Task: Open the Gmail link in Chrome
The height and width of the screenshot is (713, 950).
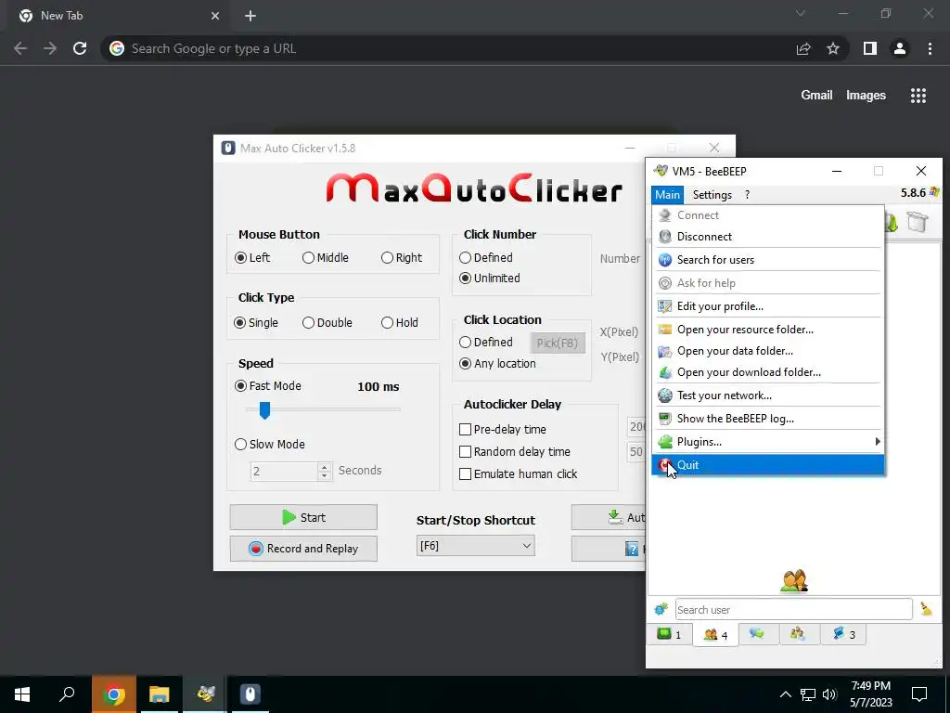Action: (x=816, y=96)
